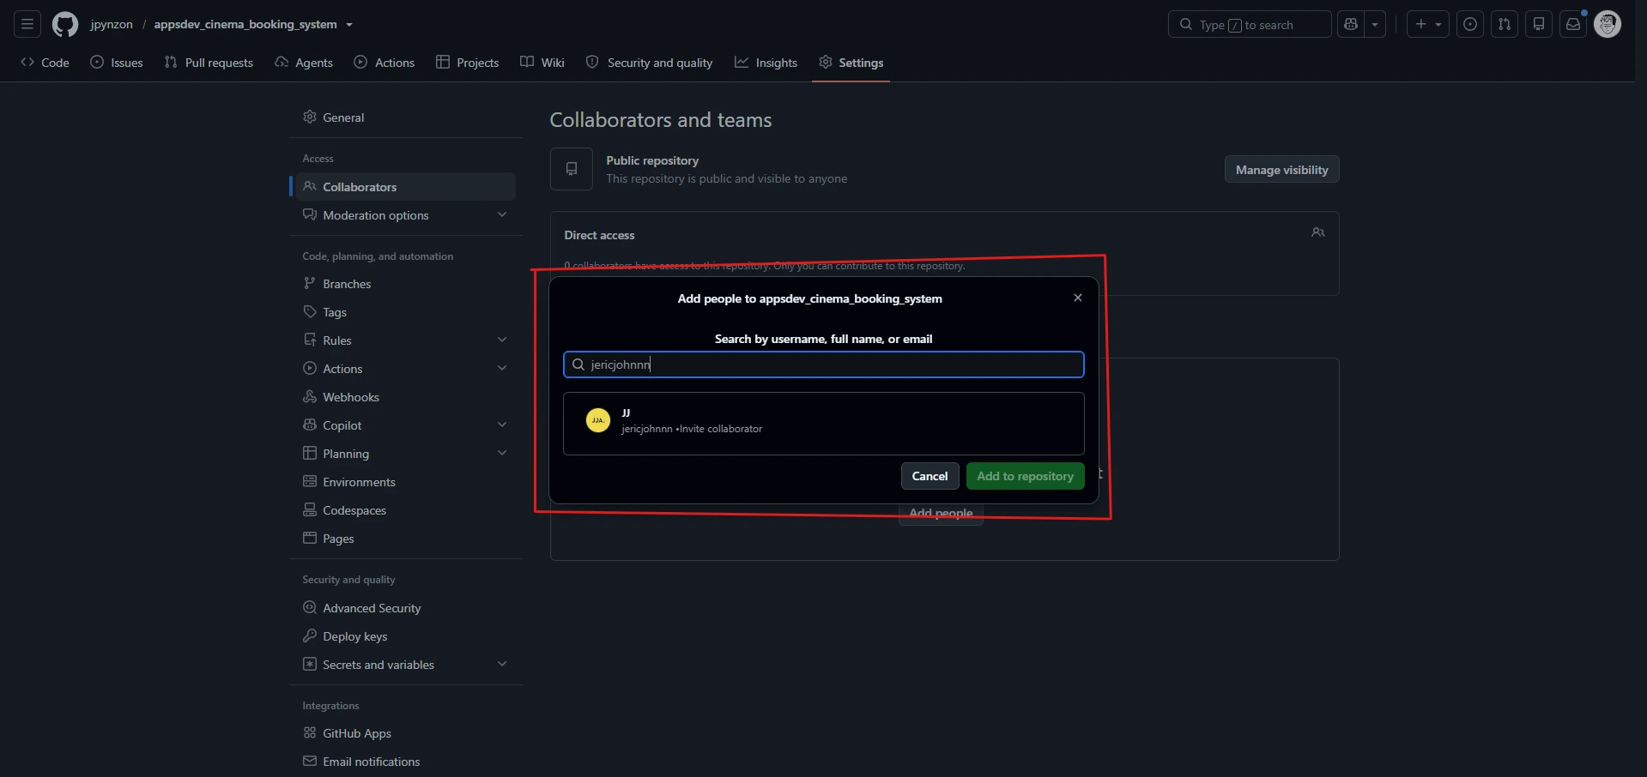Expand Secrets and variables chevron
The width and height of the screenshot is (1647, 777).
click(x=502, y=665)
